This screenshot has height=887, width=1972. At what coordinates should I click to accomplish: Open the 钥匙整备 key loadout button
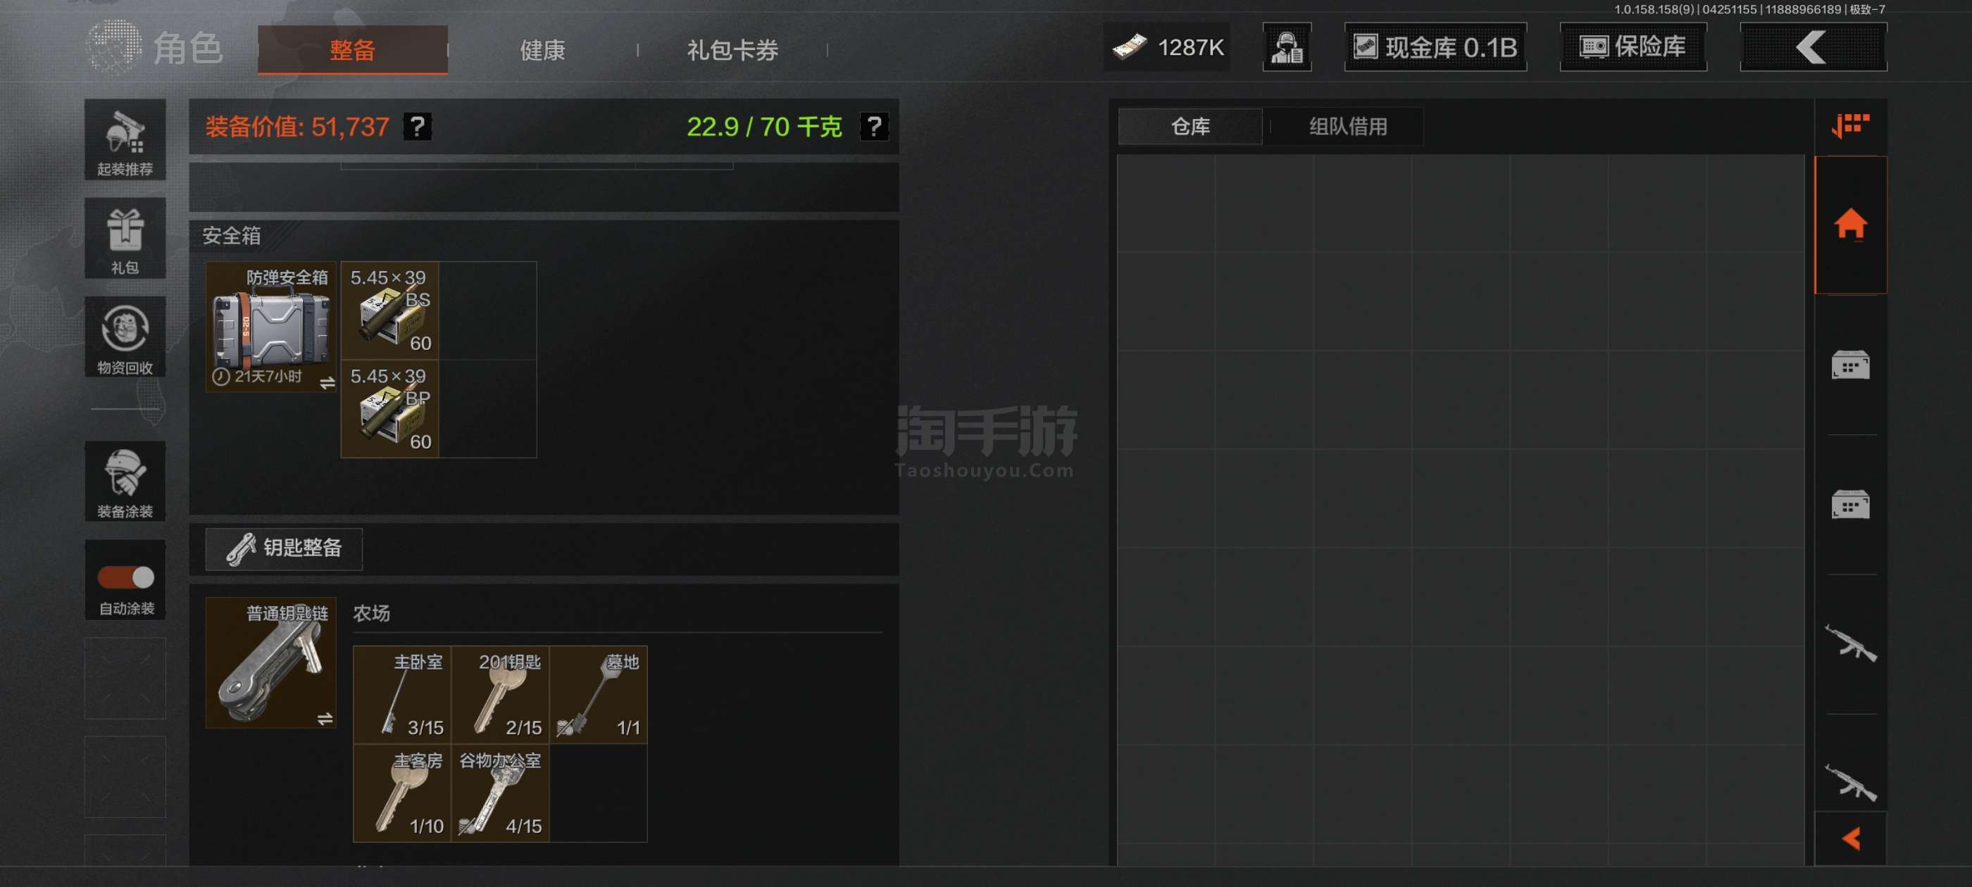point(284,548)
